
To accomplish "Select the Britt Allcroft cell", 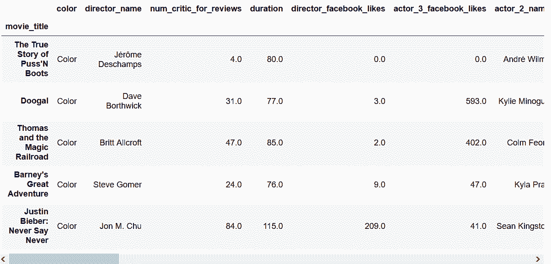I will 120,142.
